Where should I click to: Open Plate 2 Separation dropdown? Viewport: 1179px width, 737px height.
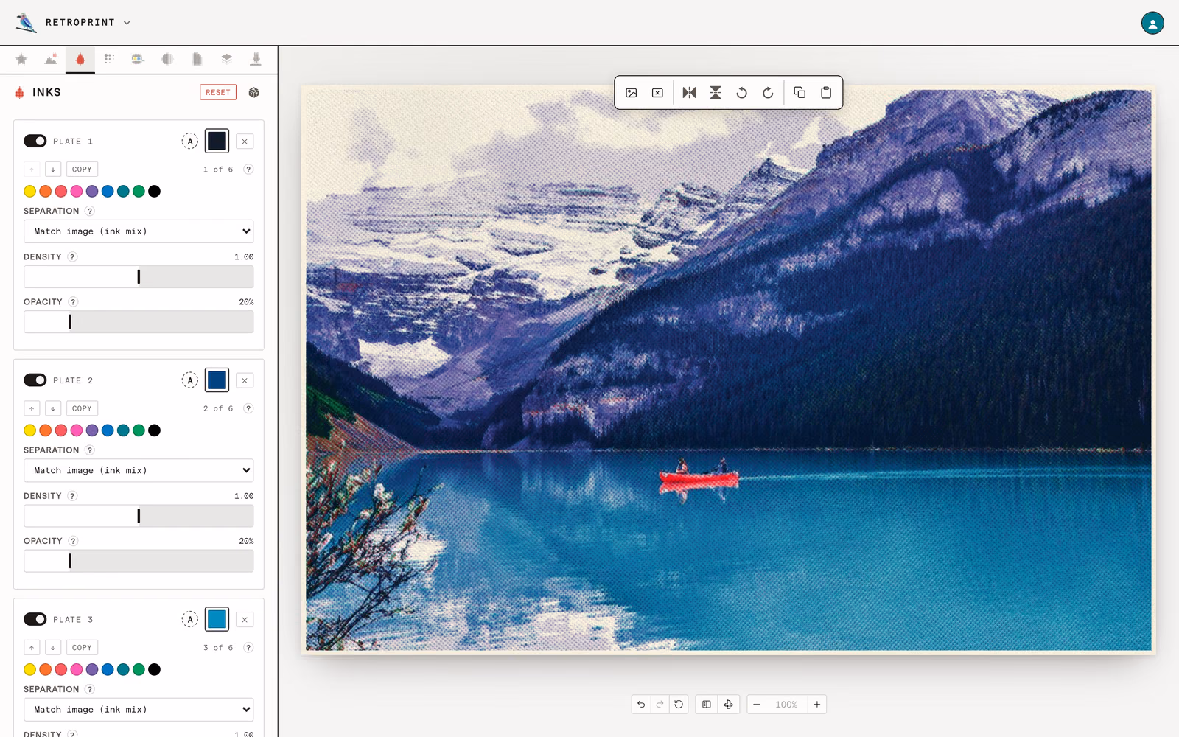(x=139, y=470)
